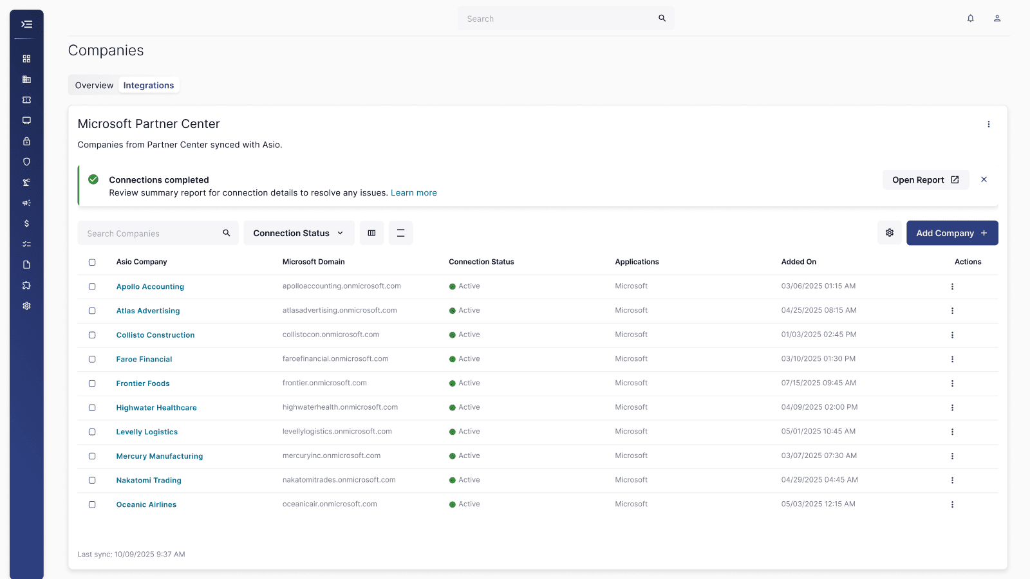Open the shield security icon in sidebar
Screen dimensions: 1030x579
pyautogui.click(x=26, y=161)
